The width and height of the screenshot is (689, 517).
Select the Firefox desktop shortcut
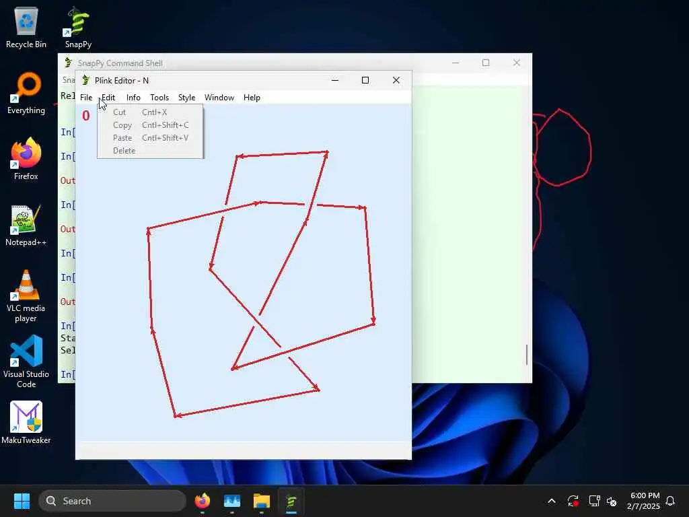tap(26, 159)
